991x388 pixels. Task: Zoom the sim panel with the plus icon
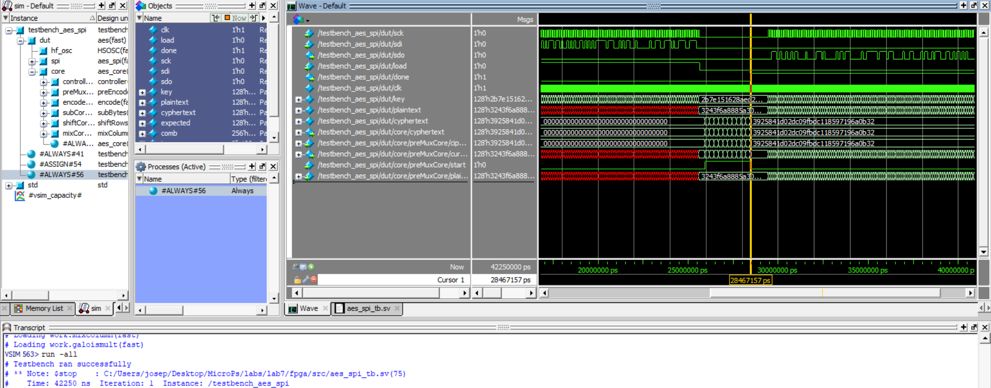coord(102,5)
